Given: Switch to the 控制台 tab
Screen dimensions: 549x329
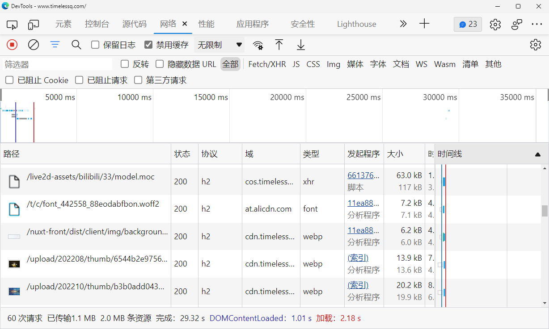Looking at the screenshot, I should click(97, 24).
